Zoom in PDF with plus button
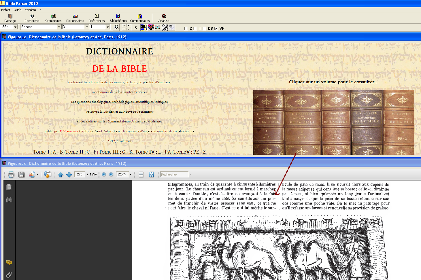Image resolution: width=421 pixels, height=280 pixels. (x=111, y=174)
